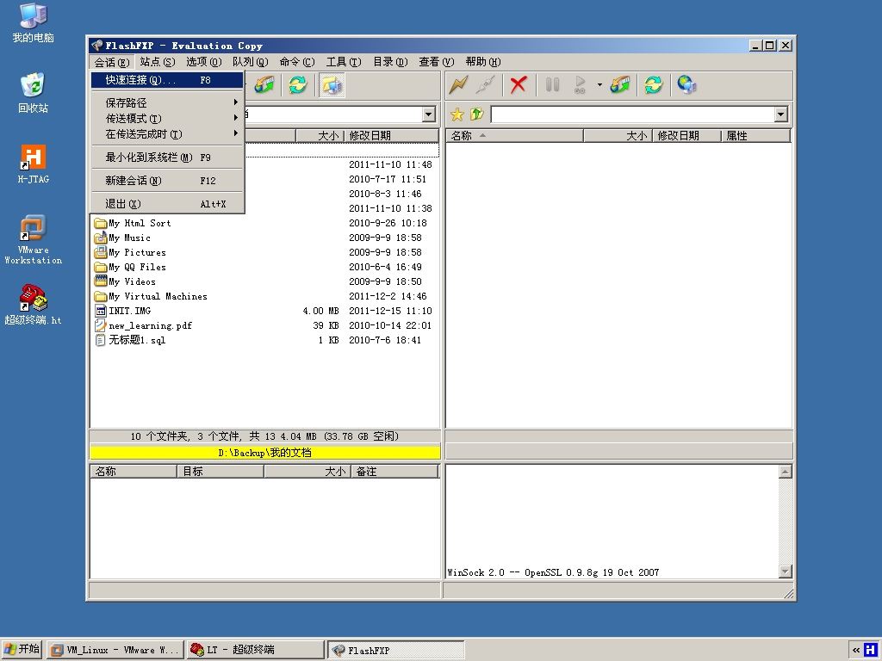Expand the 保存路径 submenu
Viewport: 882px width, 661px height.
pyautogui.click(x=167, y=103)
